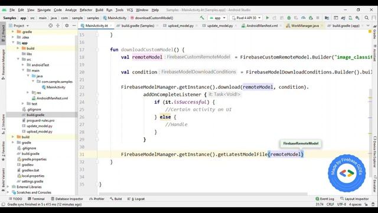Open the Refactor menu
Image resolution: width=378 pixels, height=213 pixels.
pos(86,10)
